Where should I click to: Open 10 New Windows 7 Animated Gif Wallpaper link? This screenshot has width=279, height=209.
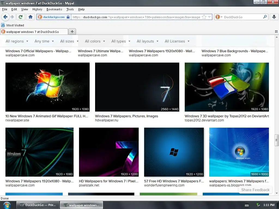47,116
